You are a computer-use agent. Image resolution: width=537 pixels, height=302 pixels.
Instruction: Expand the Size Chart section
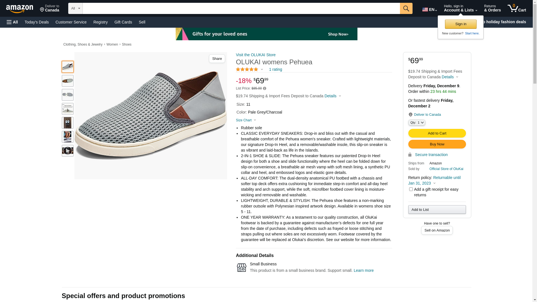point(246,120)
